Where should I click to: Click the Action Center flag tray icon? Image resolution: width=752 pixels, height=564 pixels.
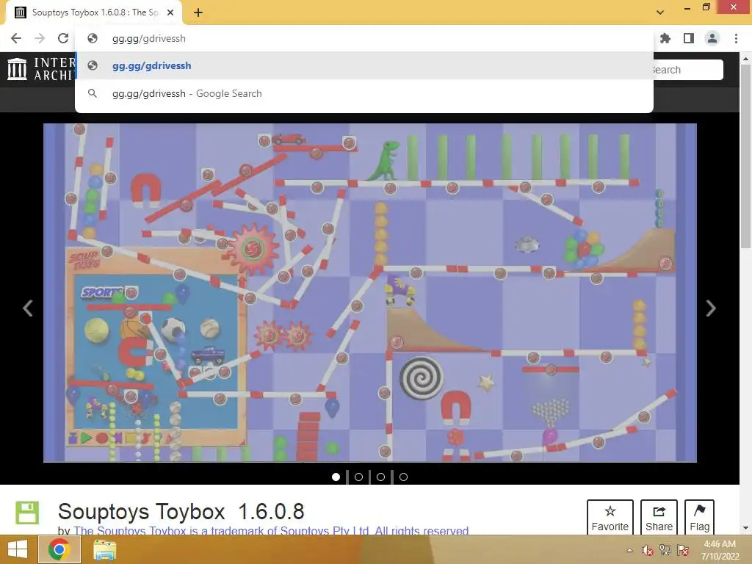[683, 550]
